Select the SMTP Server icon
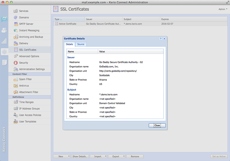 (x=16, y=24)
